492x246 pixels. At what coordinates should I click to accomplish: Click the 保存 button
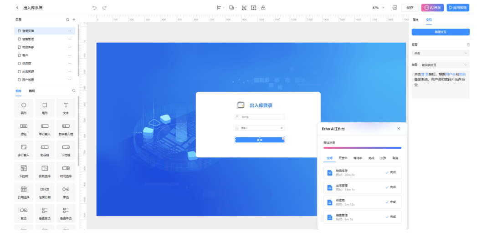[x=410, y=8]
